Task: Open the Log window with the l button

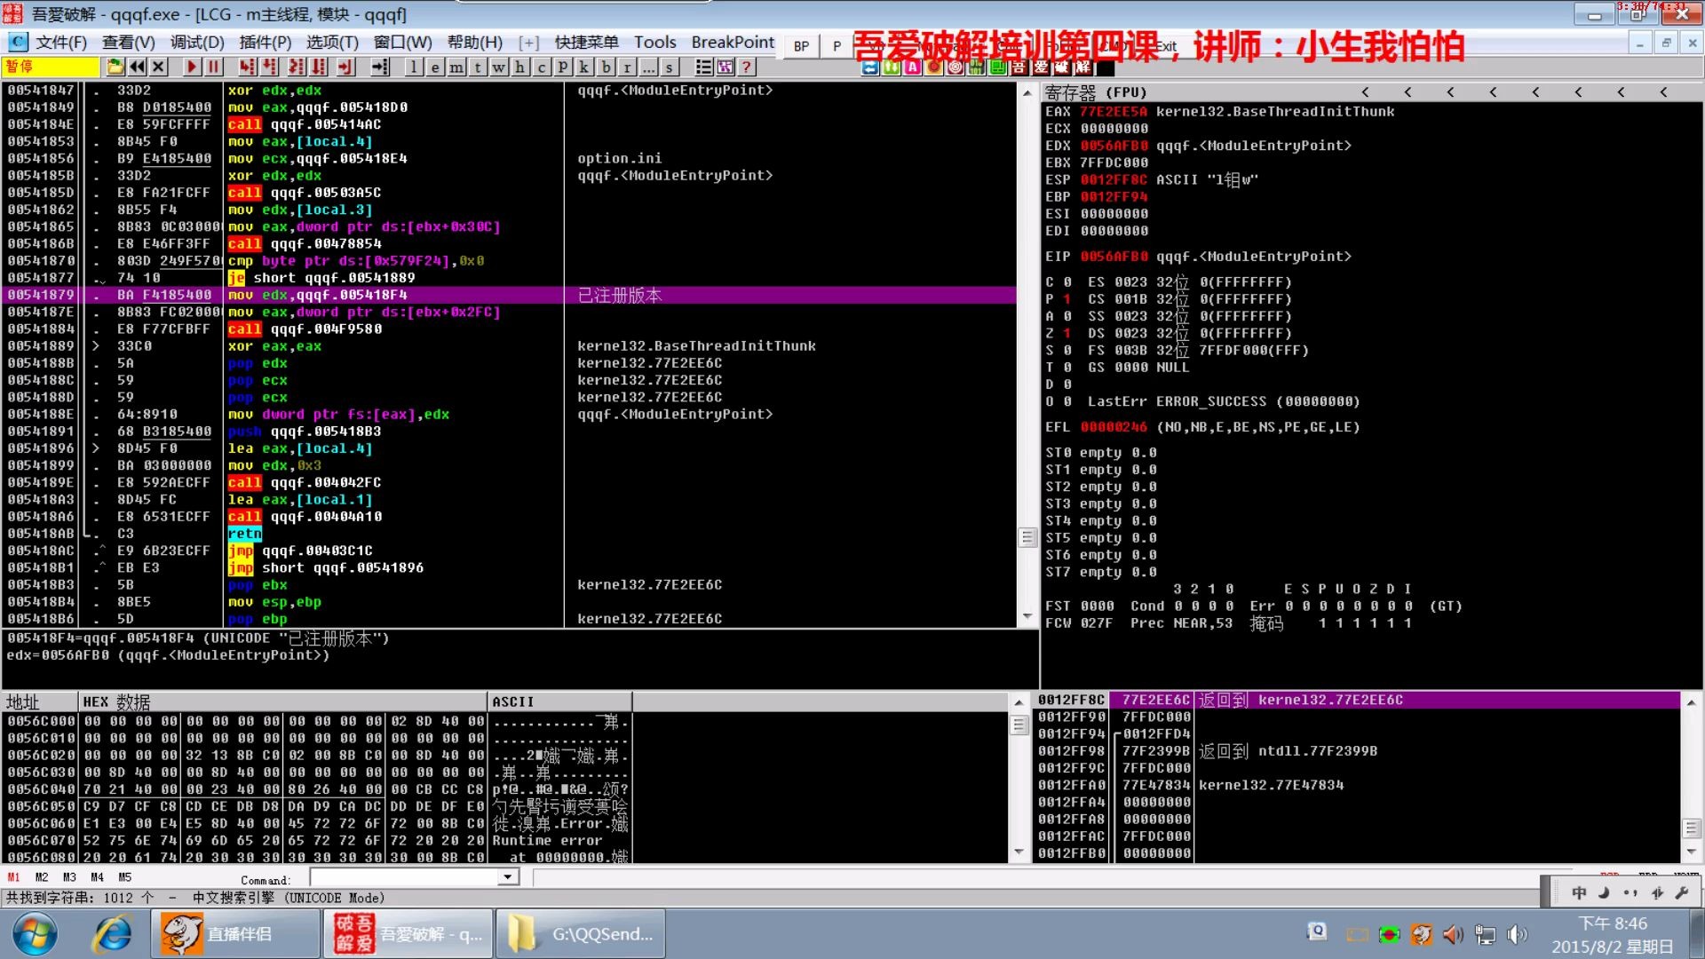Action: [x=414, y=67]
